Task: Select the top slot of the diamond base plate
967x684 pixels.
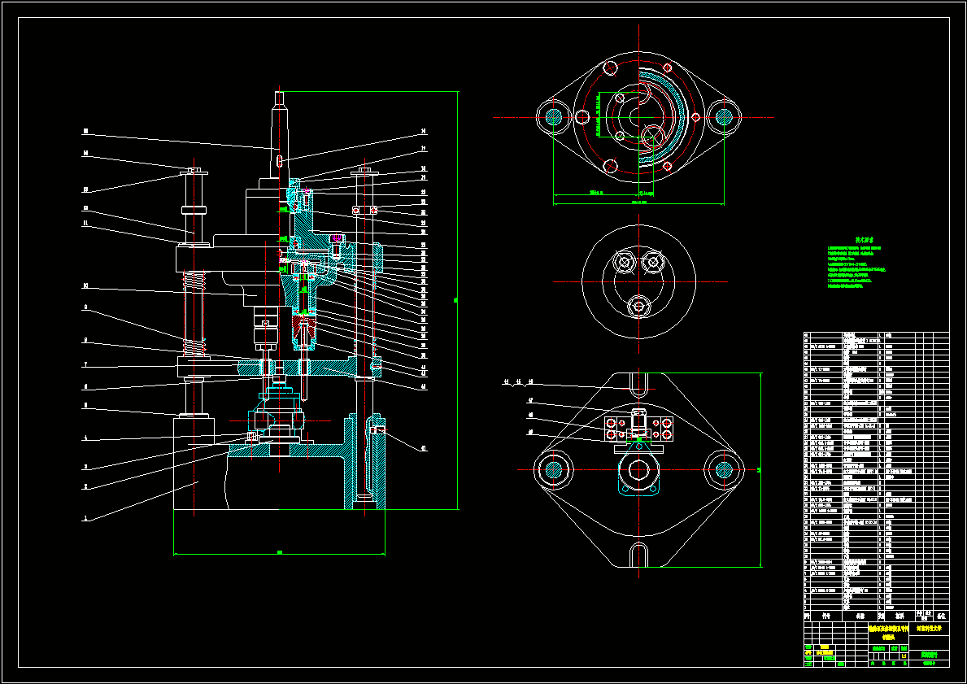Action: click(x=639, y=384)
